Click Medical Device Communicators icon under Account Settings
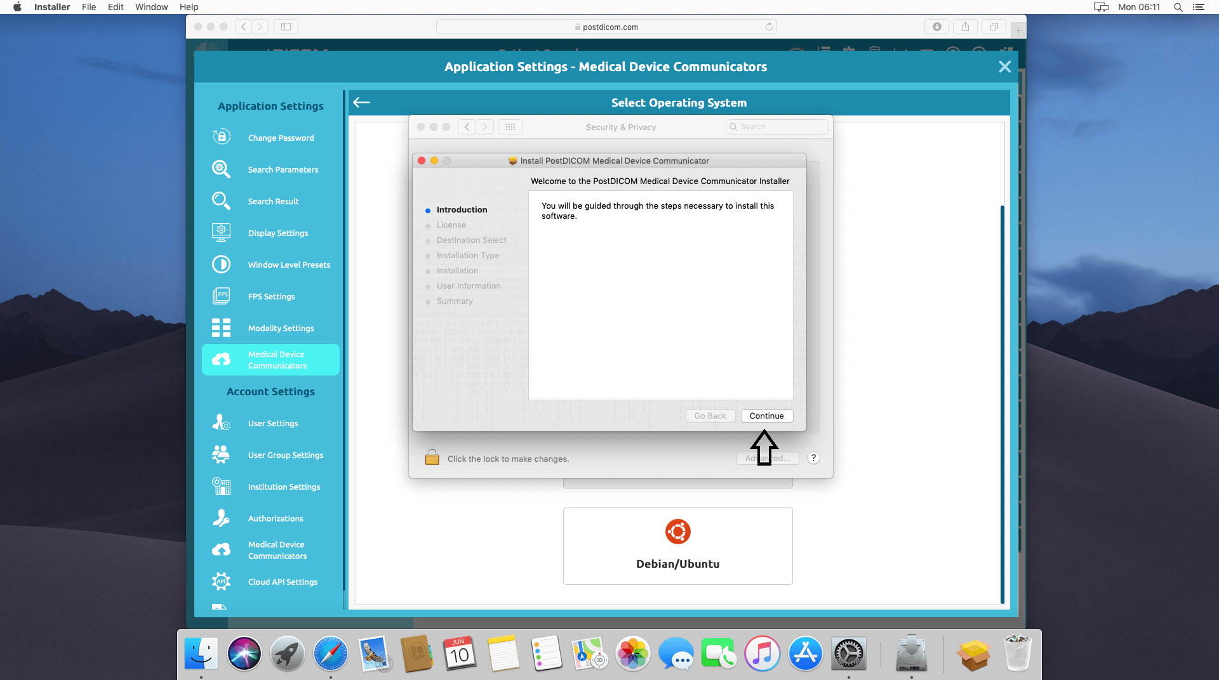The width and height of the screenshot is (1219, 680). (221, 550)
